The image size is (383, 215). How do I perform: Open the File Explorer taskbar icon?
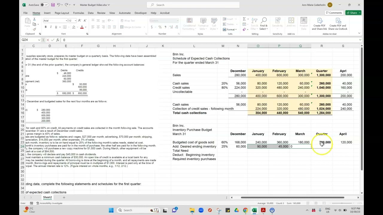coord(192,210)
